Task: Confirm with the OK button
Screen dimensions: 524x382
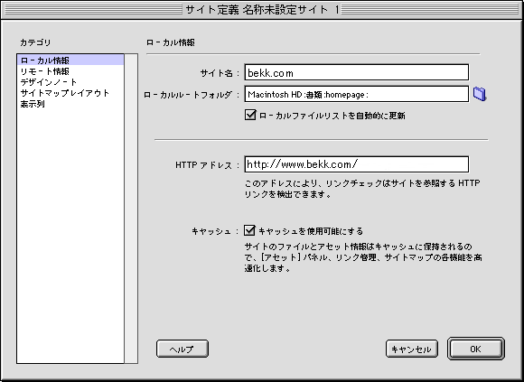Action: point(476,349)
